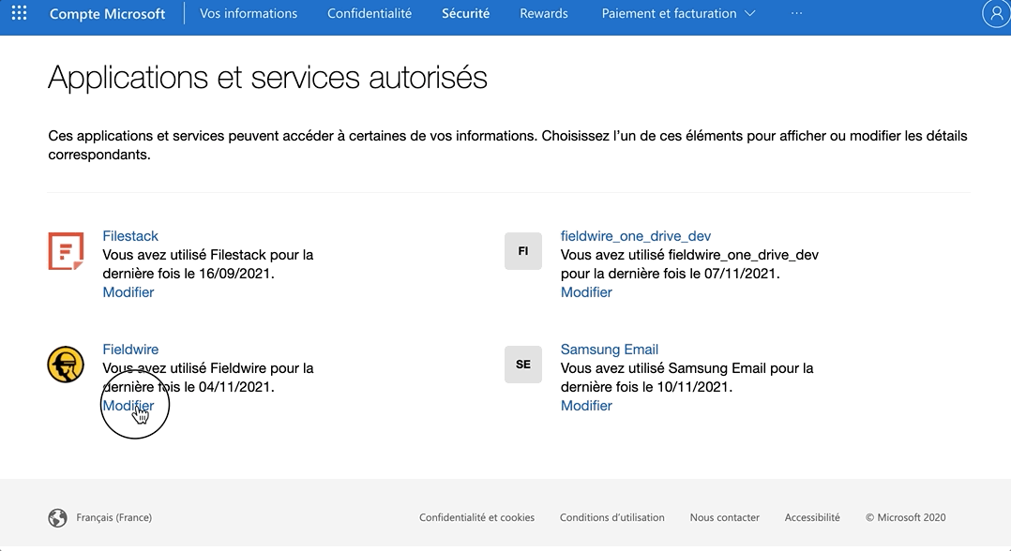Click Modifier under Samsung Email
The width and height of the screenshot is (1011, 551).
click(585, 405)
